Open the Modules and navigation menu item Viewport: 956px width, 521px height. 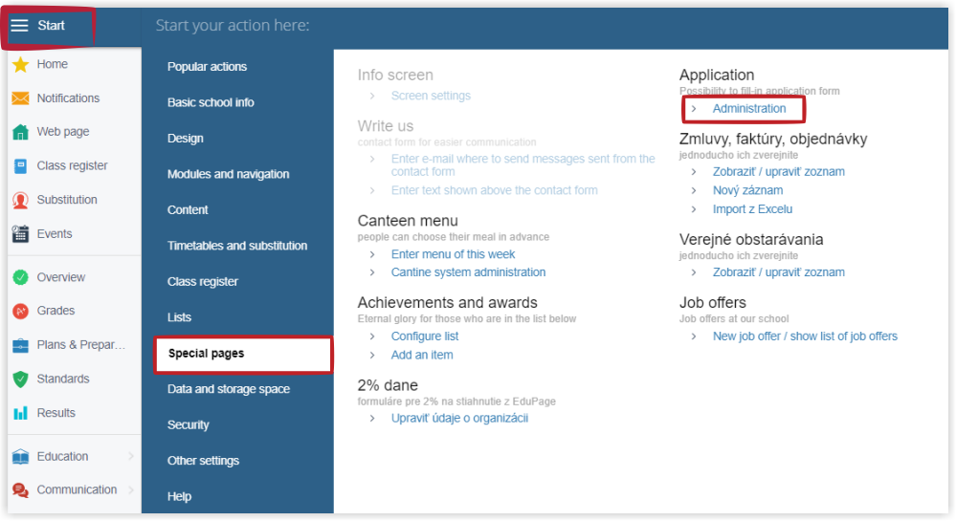pos(228,174)
